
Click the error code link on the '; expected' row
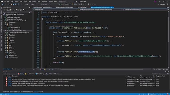tap(10, 78)
